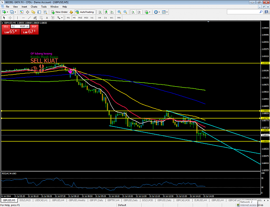This screenshot has height=207, width=270.
Task: Switch chart to Bar Chart mode
Action: pos(100,12)
